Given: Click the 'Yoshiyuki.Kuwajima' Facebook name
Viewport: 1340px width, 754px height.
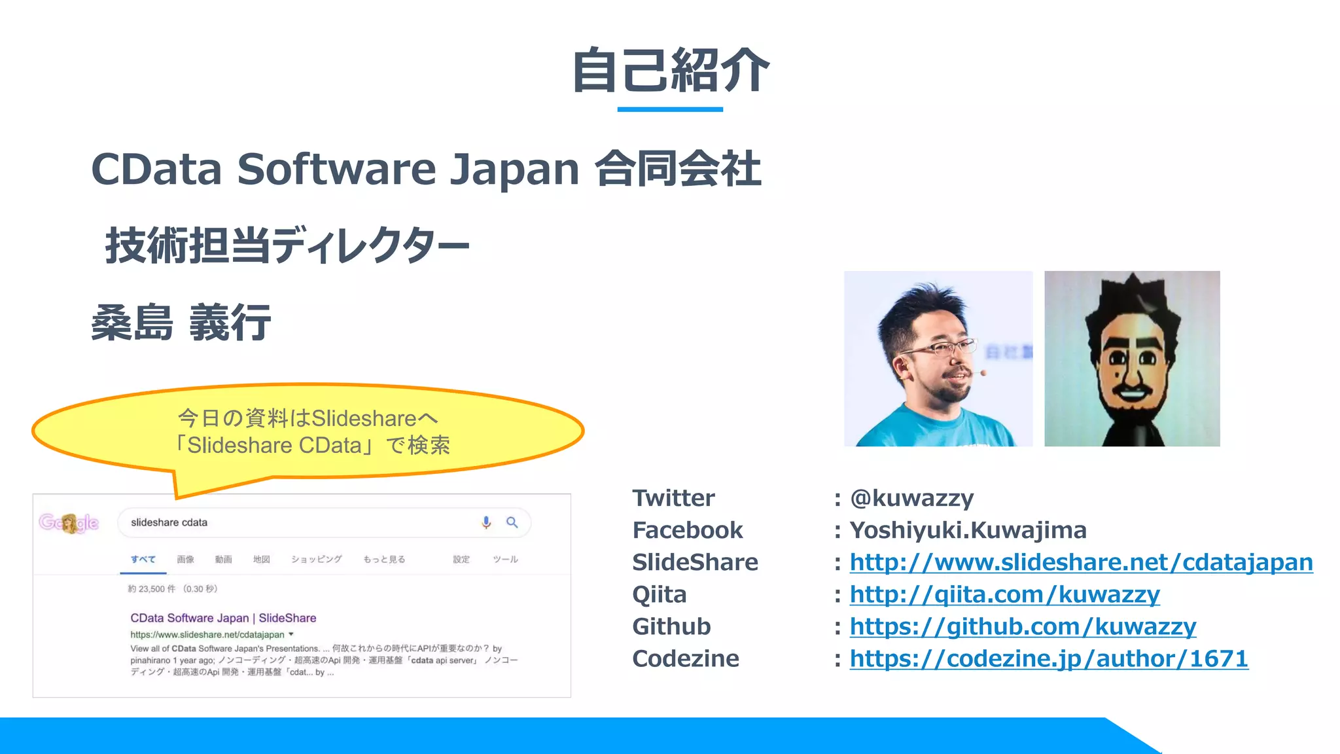Looking at the screenshot, I should [x=968, y=530].
